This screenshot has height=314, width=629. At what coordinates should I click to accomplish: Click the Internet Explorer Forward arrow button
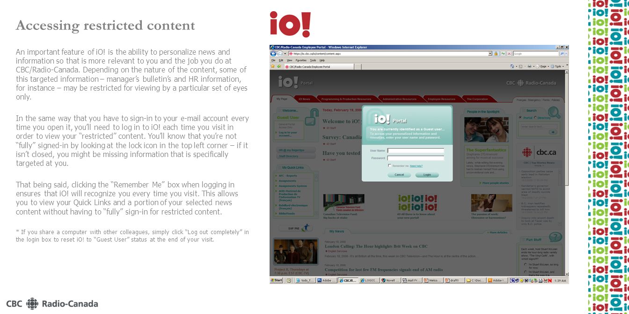280,54
